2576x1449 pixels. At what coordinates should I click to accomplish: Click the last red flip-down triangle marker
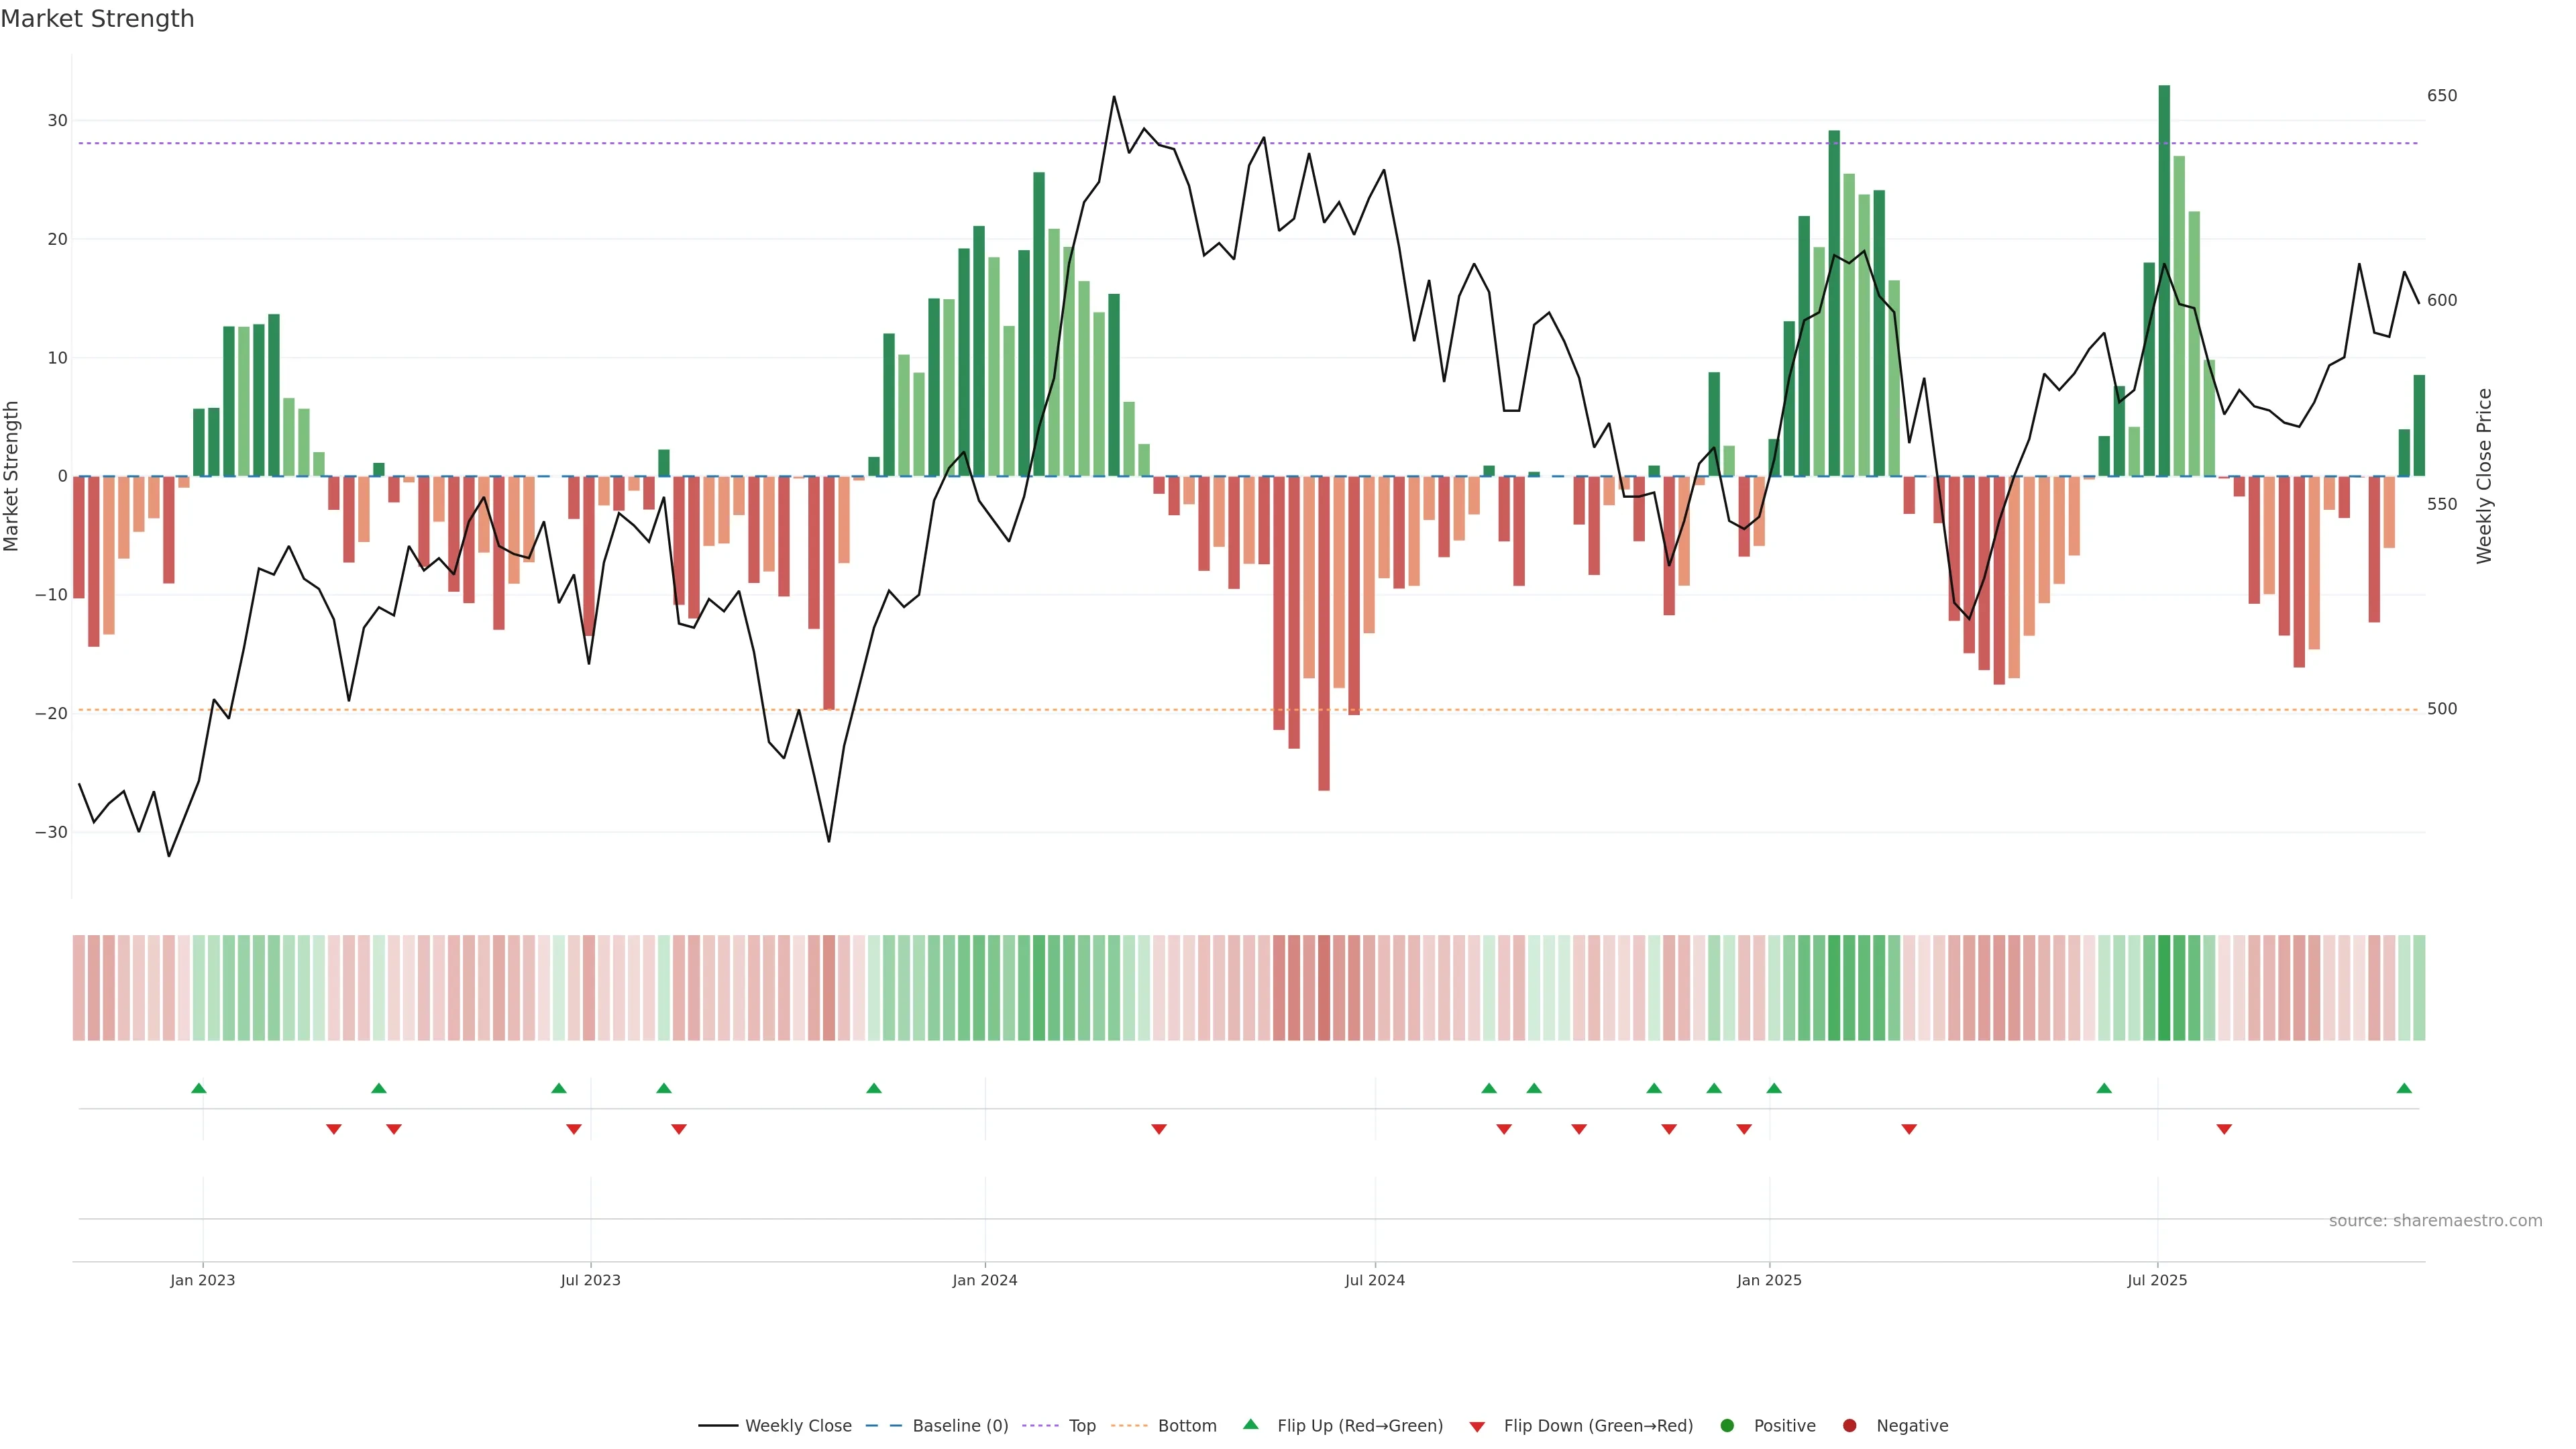click(2224, 1129)
